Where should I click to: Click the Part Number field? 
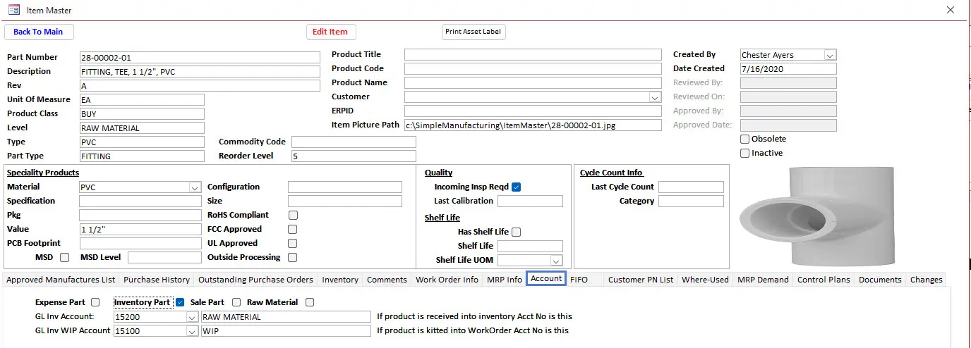(x=200, y=58)
